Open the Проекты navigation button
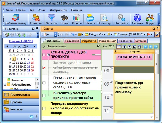162x123 pixels. click(x=21, y=102)
